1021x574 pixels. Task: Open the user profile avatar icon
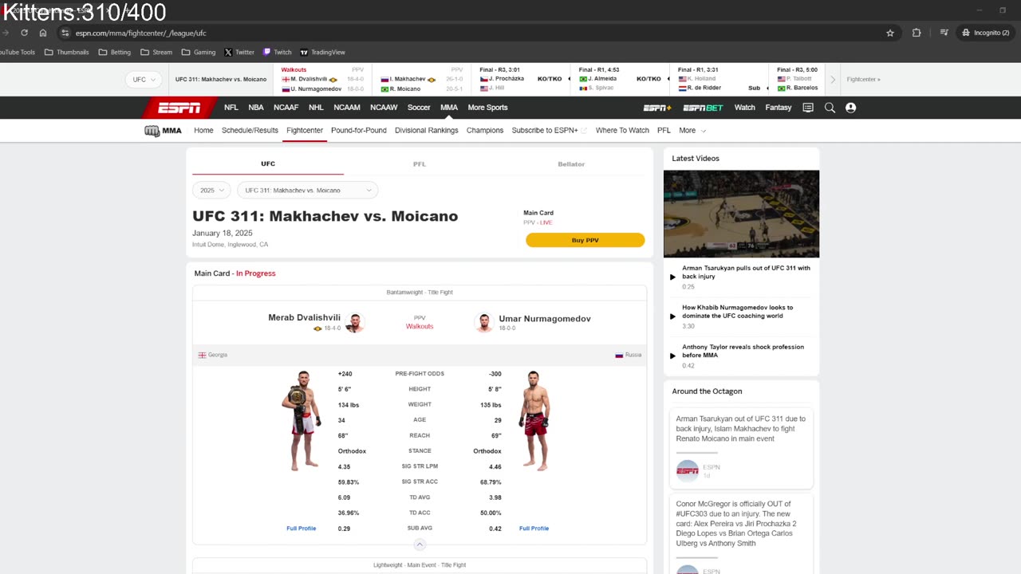[850, 108]
